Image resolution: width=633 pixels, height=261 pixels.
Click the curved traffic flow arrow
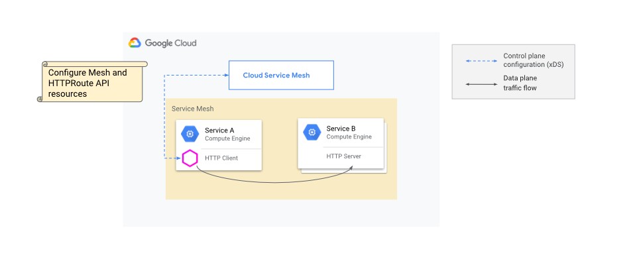coord(274,176)
